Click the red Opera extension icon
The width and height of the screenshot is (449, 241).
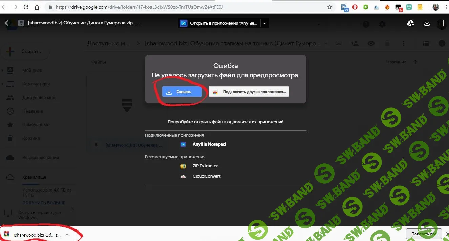pyautogui.click(x=355, y=7)
